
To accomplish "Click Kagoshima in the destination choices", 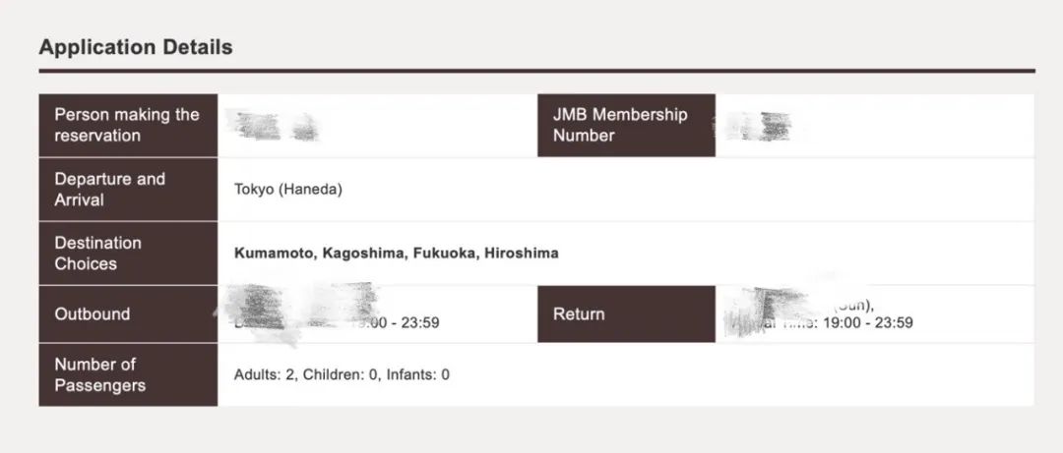I will click(364, 254).
